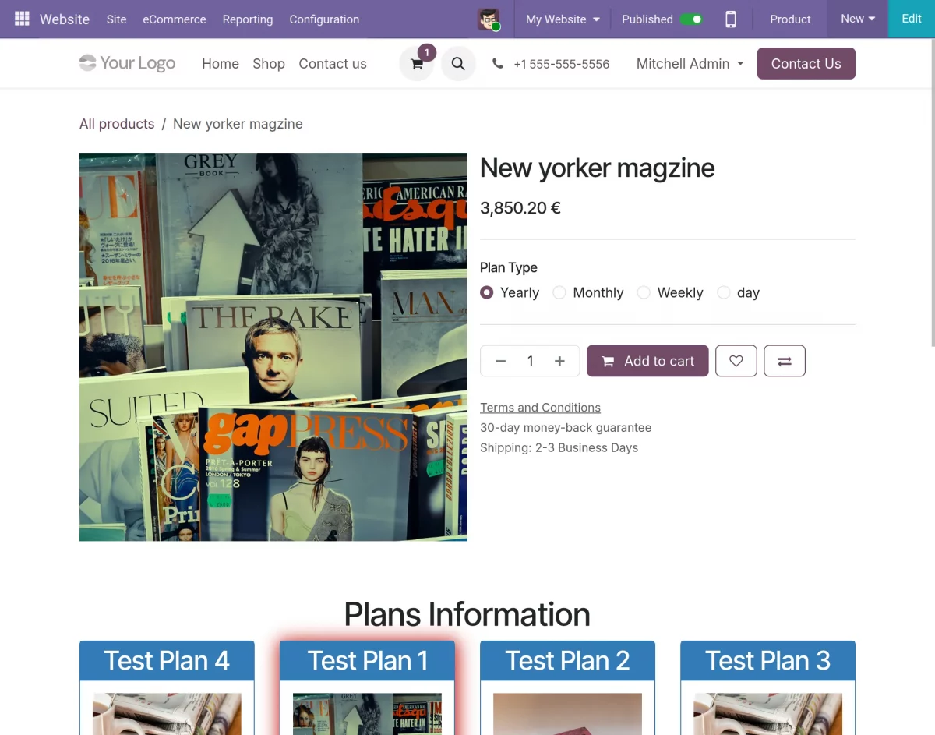Select the Weekly plan type
Image resolution: width=935 pixels, height=735 pixels.
[x=644, y=292]
